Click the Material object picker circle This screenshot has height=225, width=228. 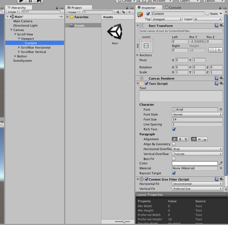221,168
